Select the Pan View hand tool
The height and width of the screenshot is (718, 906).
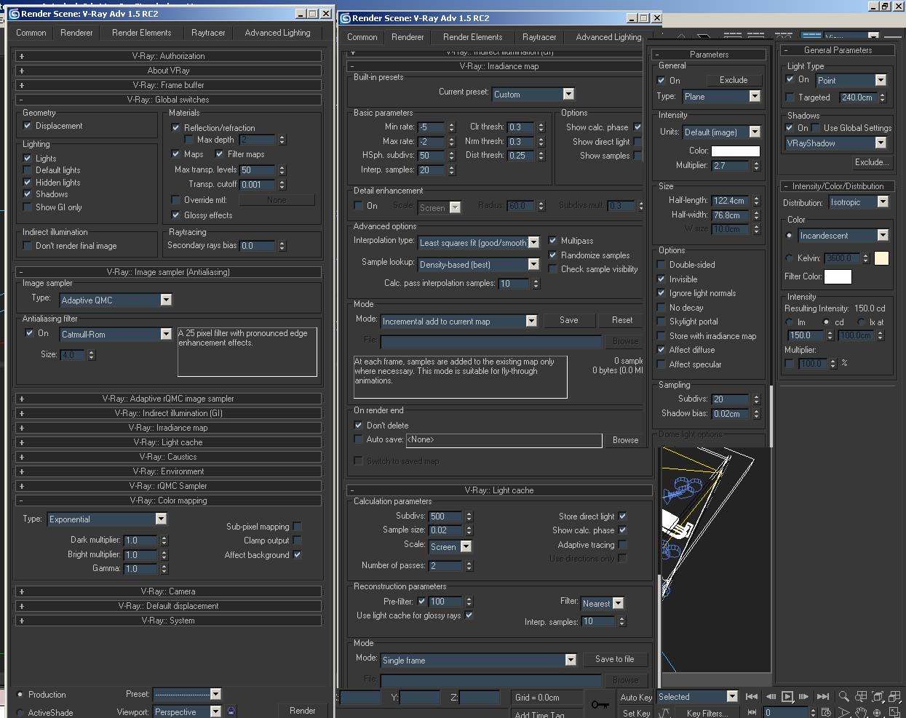click(861, 713)
